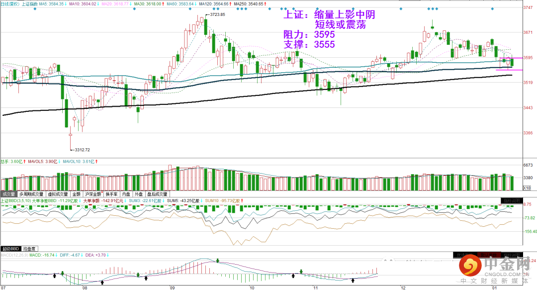Click the red 默认参数 button
This screenshot has height=290, width=537.
pos(489,255)
